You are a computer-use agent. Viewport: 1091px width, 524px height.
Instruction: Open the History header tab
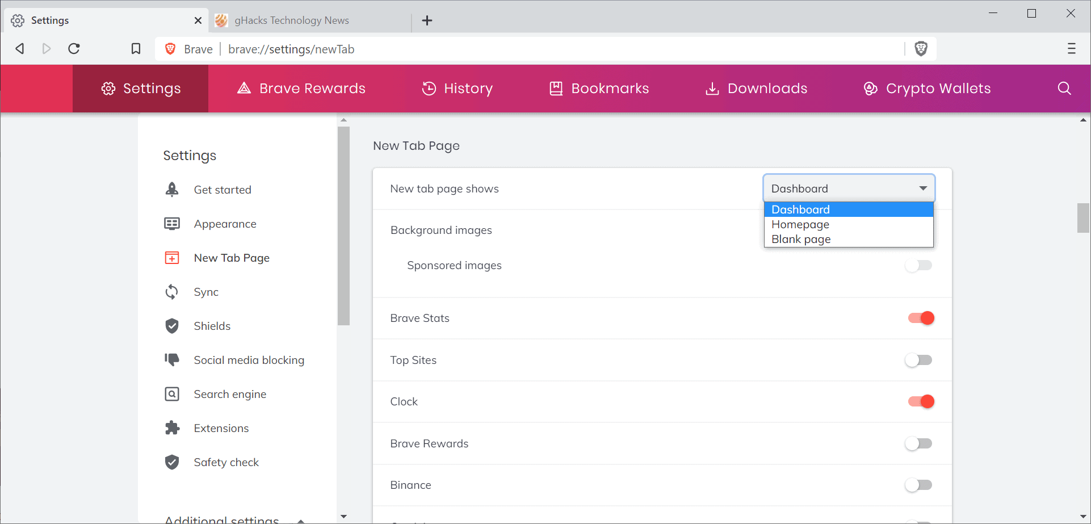click(457, 89)
